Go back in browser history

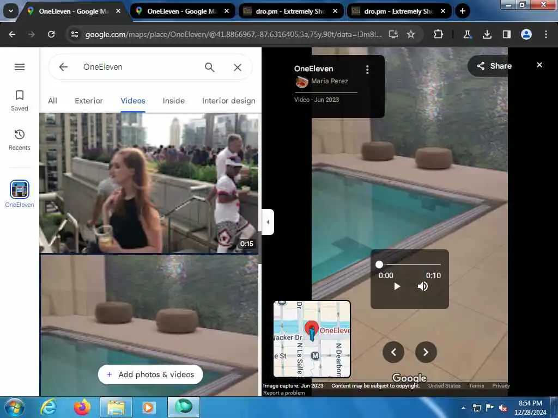(12, 34)
